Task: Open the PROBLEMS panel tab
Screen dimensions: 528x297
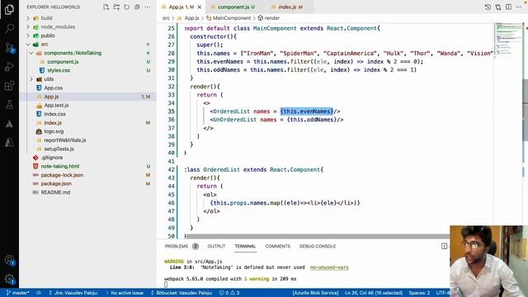Action: pyautogui.click(x=181, y=246)
